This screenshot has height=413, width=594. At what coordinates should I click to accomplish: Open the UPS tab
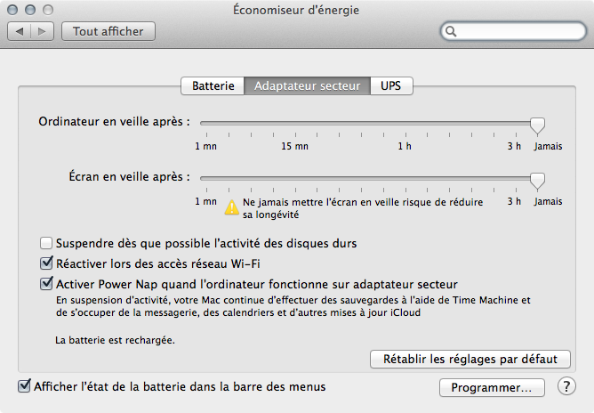coord(391,86)
